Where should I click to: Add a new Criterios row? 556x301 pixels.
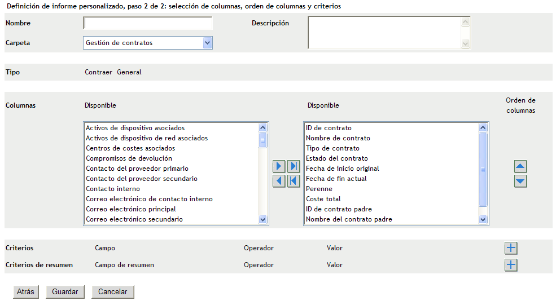pyautogui.click(x=511, y=248)
